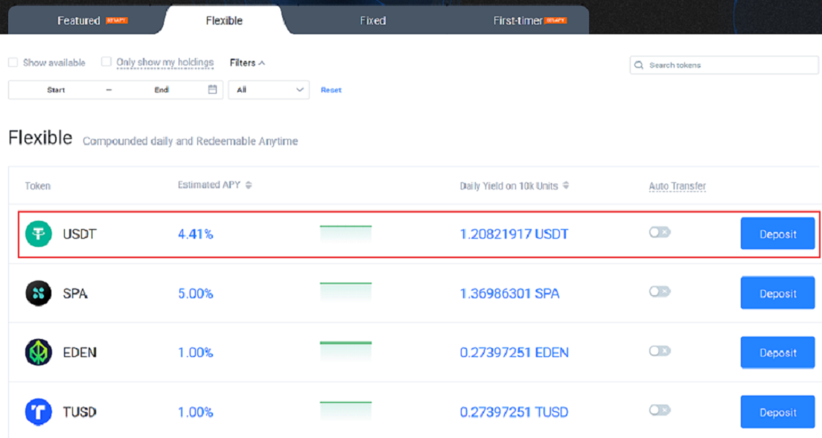
Task: Click the EDEN token icon
Action: click(x=39, y=352)
